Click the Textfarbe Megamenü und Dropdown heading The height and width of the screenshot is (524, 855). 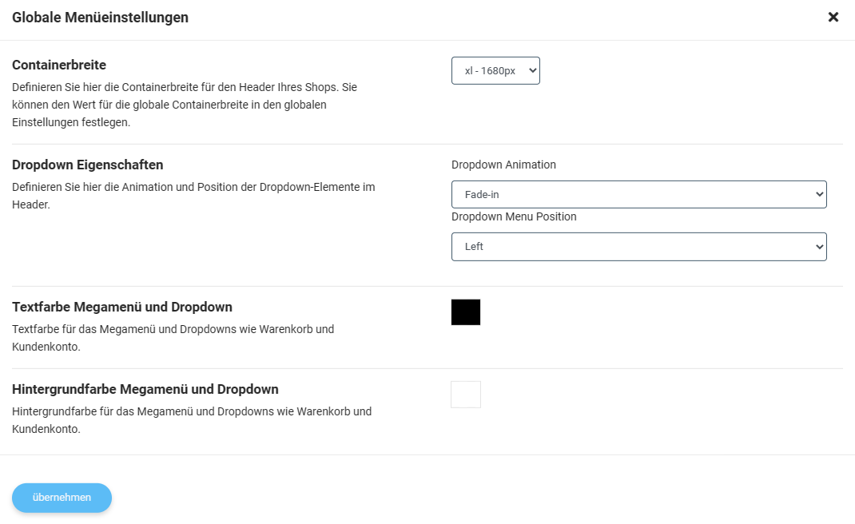[122, 307]
